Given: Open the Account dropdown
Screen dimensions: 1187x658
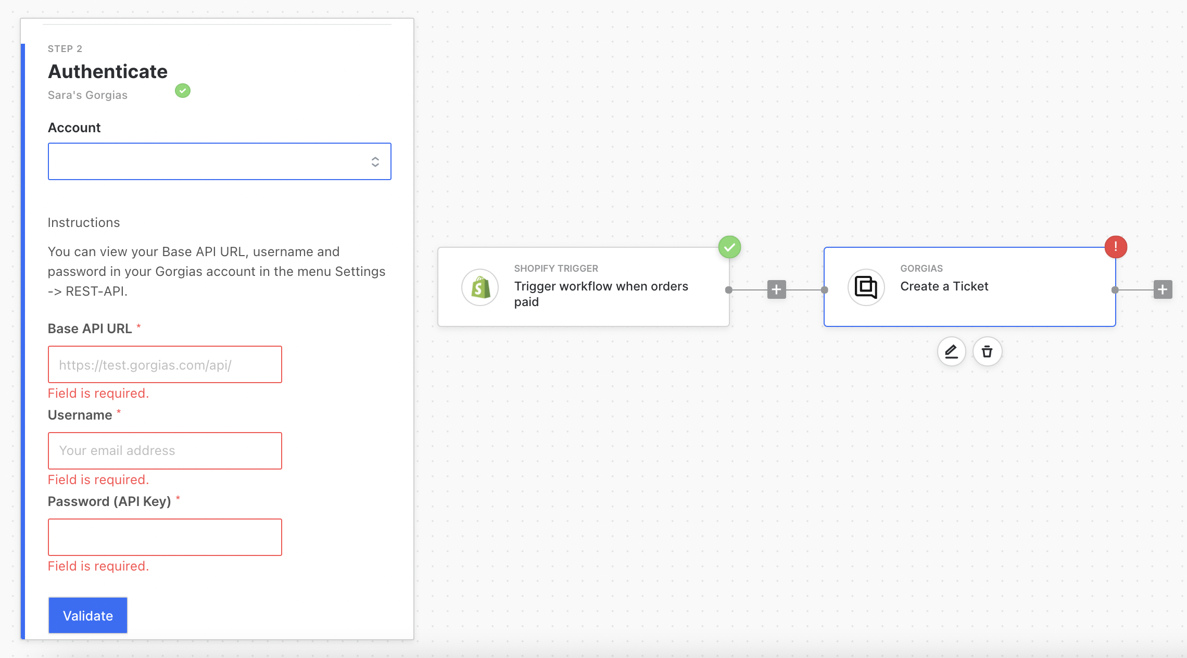Looking at the screenshot, I should [208, 161].
